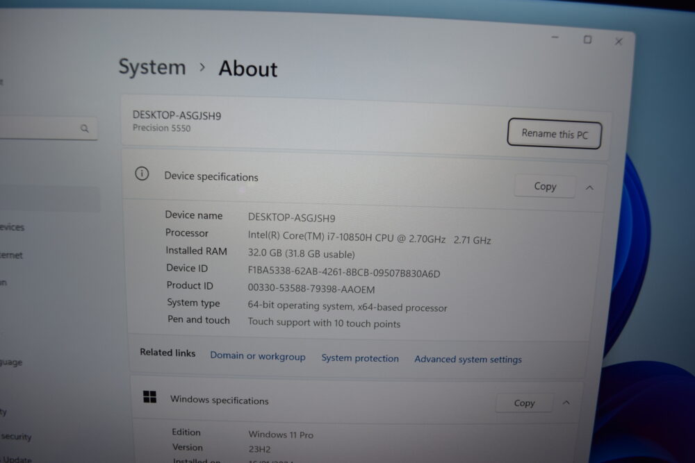Screen dimensions: 695x463
Task: Minimize the Settings window
Action: 555,37
